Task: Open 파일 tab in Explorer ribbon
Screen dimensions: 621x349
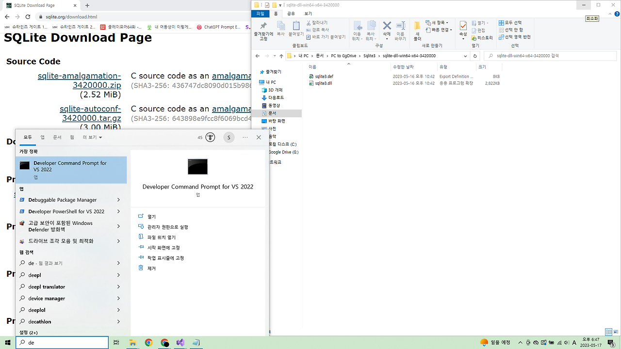Action: [261, 14]
